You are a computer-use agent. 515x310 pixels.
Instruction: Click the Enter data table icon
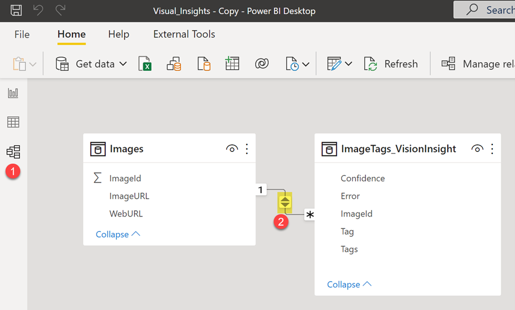click(232, 63)
